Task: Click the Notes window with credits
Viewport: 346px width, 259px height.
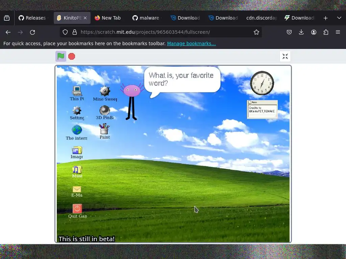Action: pos(262,110)
